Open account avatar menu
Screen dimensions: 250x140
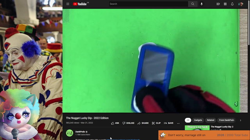(x=241, y=4)
